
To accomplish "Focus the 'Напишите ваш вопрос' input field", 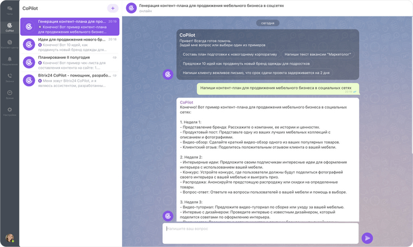I will 261,233.
